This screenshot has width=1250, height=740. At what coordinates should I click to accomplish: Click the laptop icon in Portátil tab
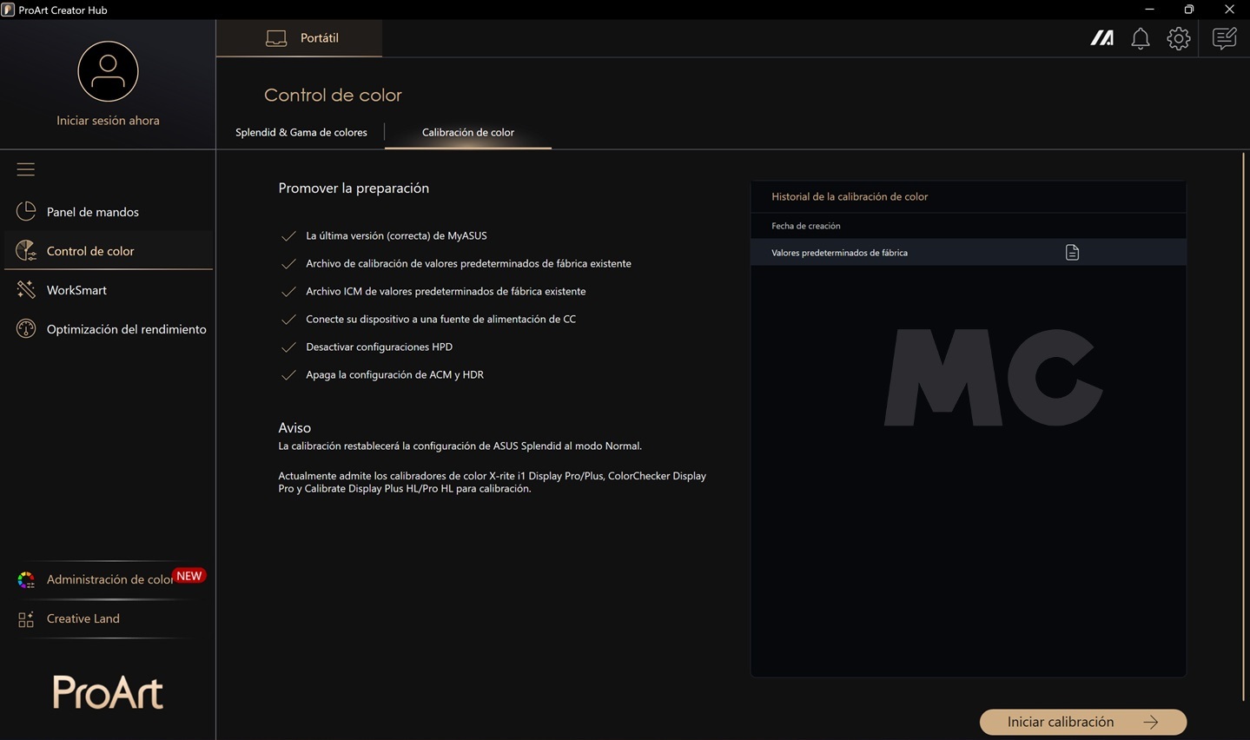(276, 38)
